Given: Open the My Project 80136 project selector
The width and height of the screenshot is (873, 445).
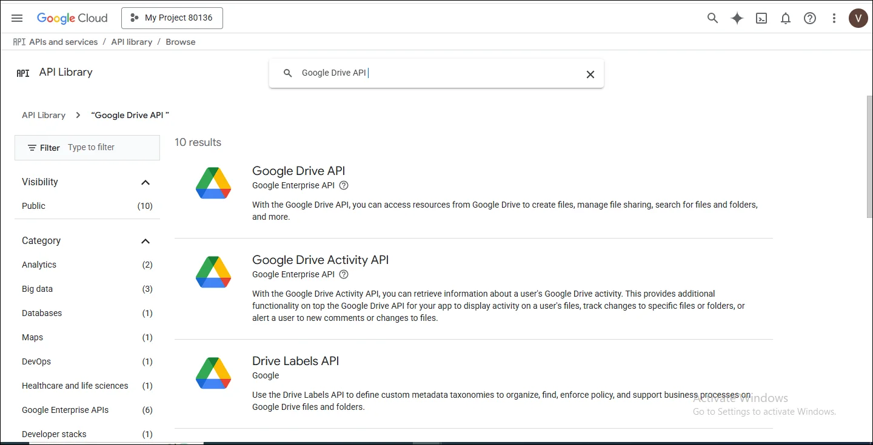Looking at the screenshot, I should pyautogui.click(x=172, y=18).
